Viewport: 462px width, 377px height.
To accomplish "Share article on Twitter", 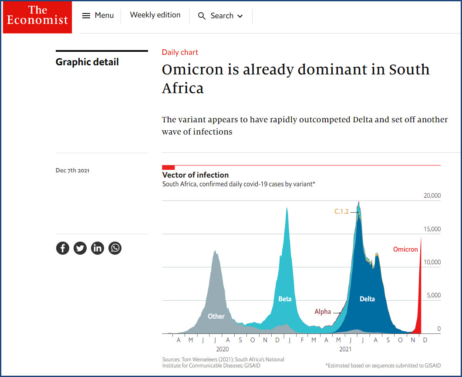I will (x=80, y=248).
